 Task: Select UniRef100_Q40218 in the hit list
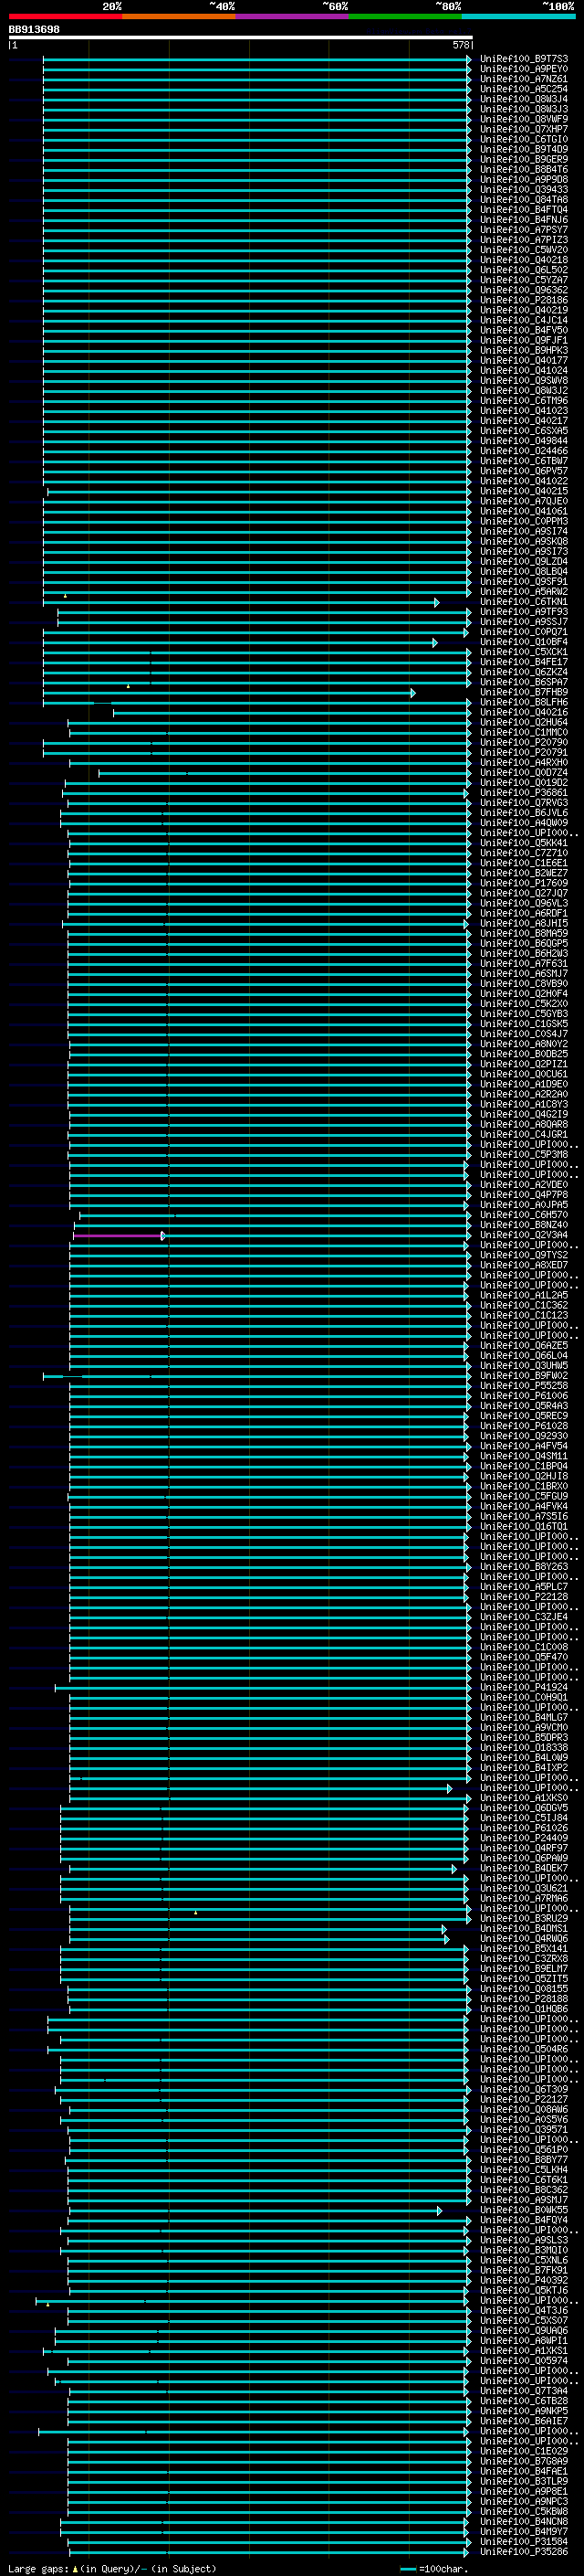[x=524, y=260]
